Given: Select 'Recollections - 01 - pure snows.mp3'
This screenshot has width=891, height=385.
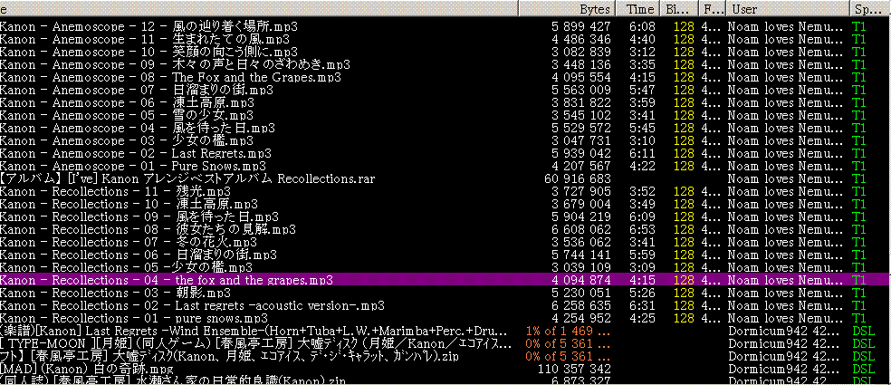Looking at the screenshot, I should pyautogui.click(x=133, y=318).
